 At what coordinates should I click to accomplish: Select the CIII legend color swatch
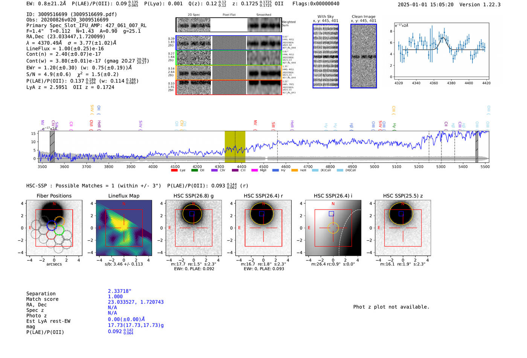pos(235,171)
